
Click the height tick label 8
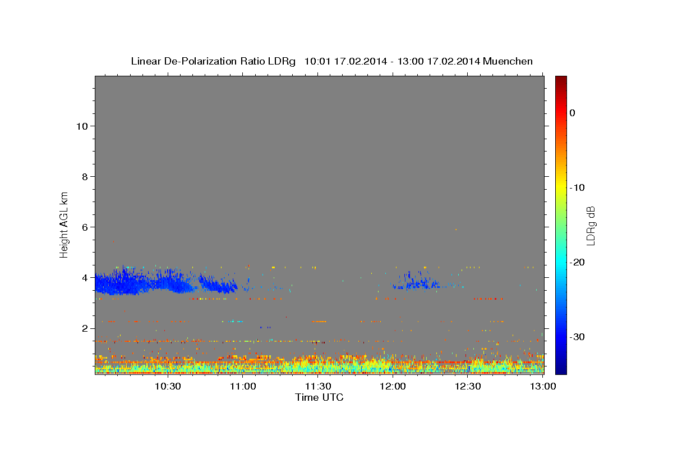pos(84,177)
